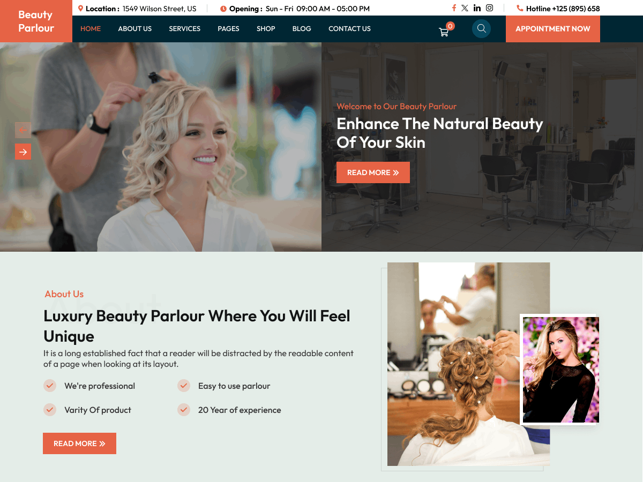Viewport: 643px width, 482px height.
Task: Go to the About Us page
Action: click(134, 29)
